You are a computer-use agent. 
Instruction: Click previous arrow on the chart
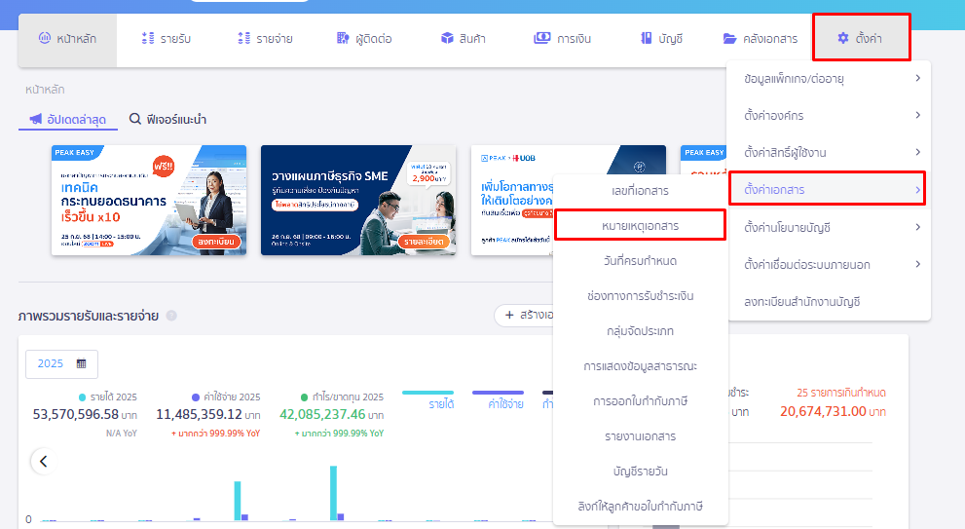(x=43, y=461)
